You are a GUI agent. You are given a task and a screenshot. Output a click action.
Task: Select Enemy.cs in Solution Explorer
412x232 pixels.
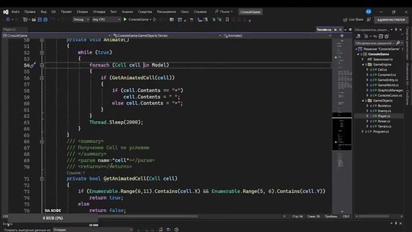[384, 111]
